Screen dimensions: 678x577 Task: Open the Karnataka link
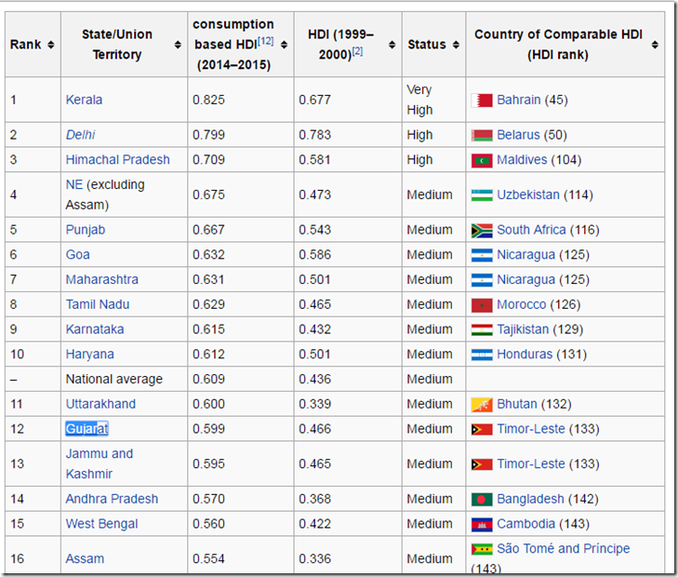pos(95,329)
